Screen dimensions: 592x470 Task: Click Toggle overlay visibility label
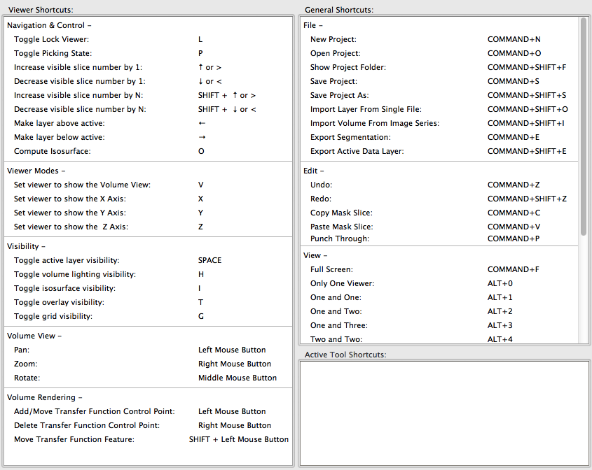59,302
